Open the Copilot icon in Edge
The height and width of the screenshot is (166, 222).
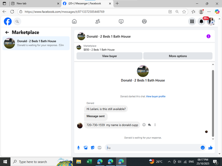[x=217, y=12]
